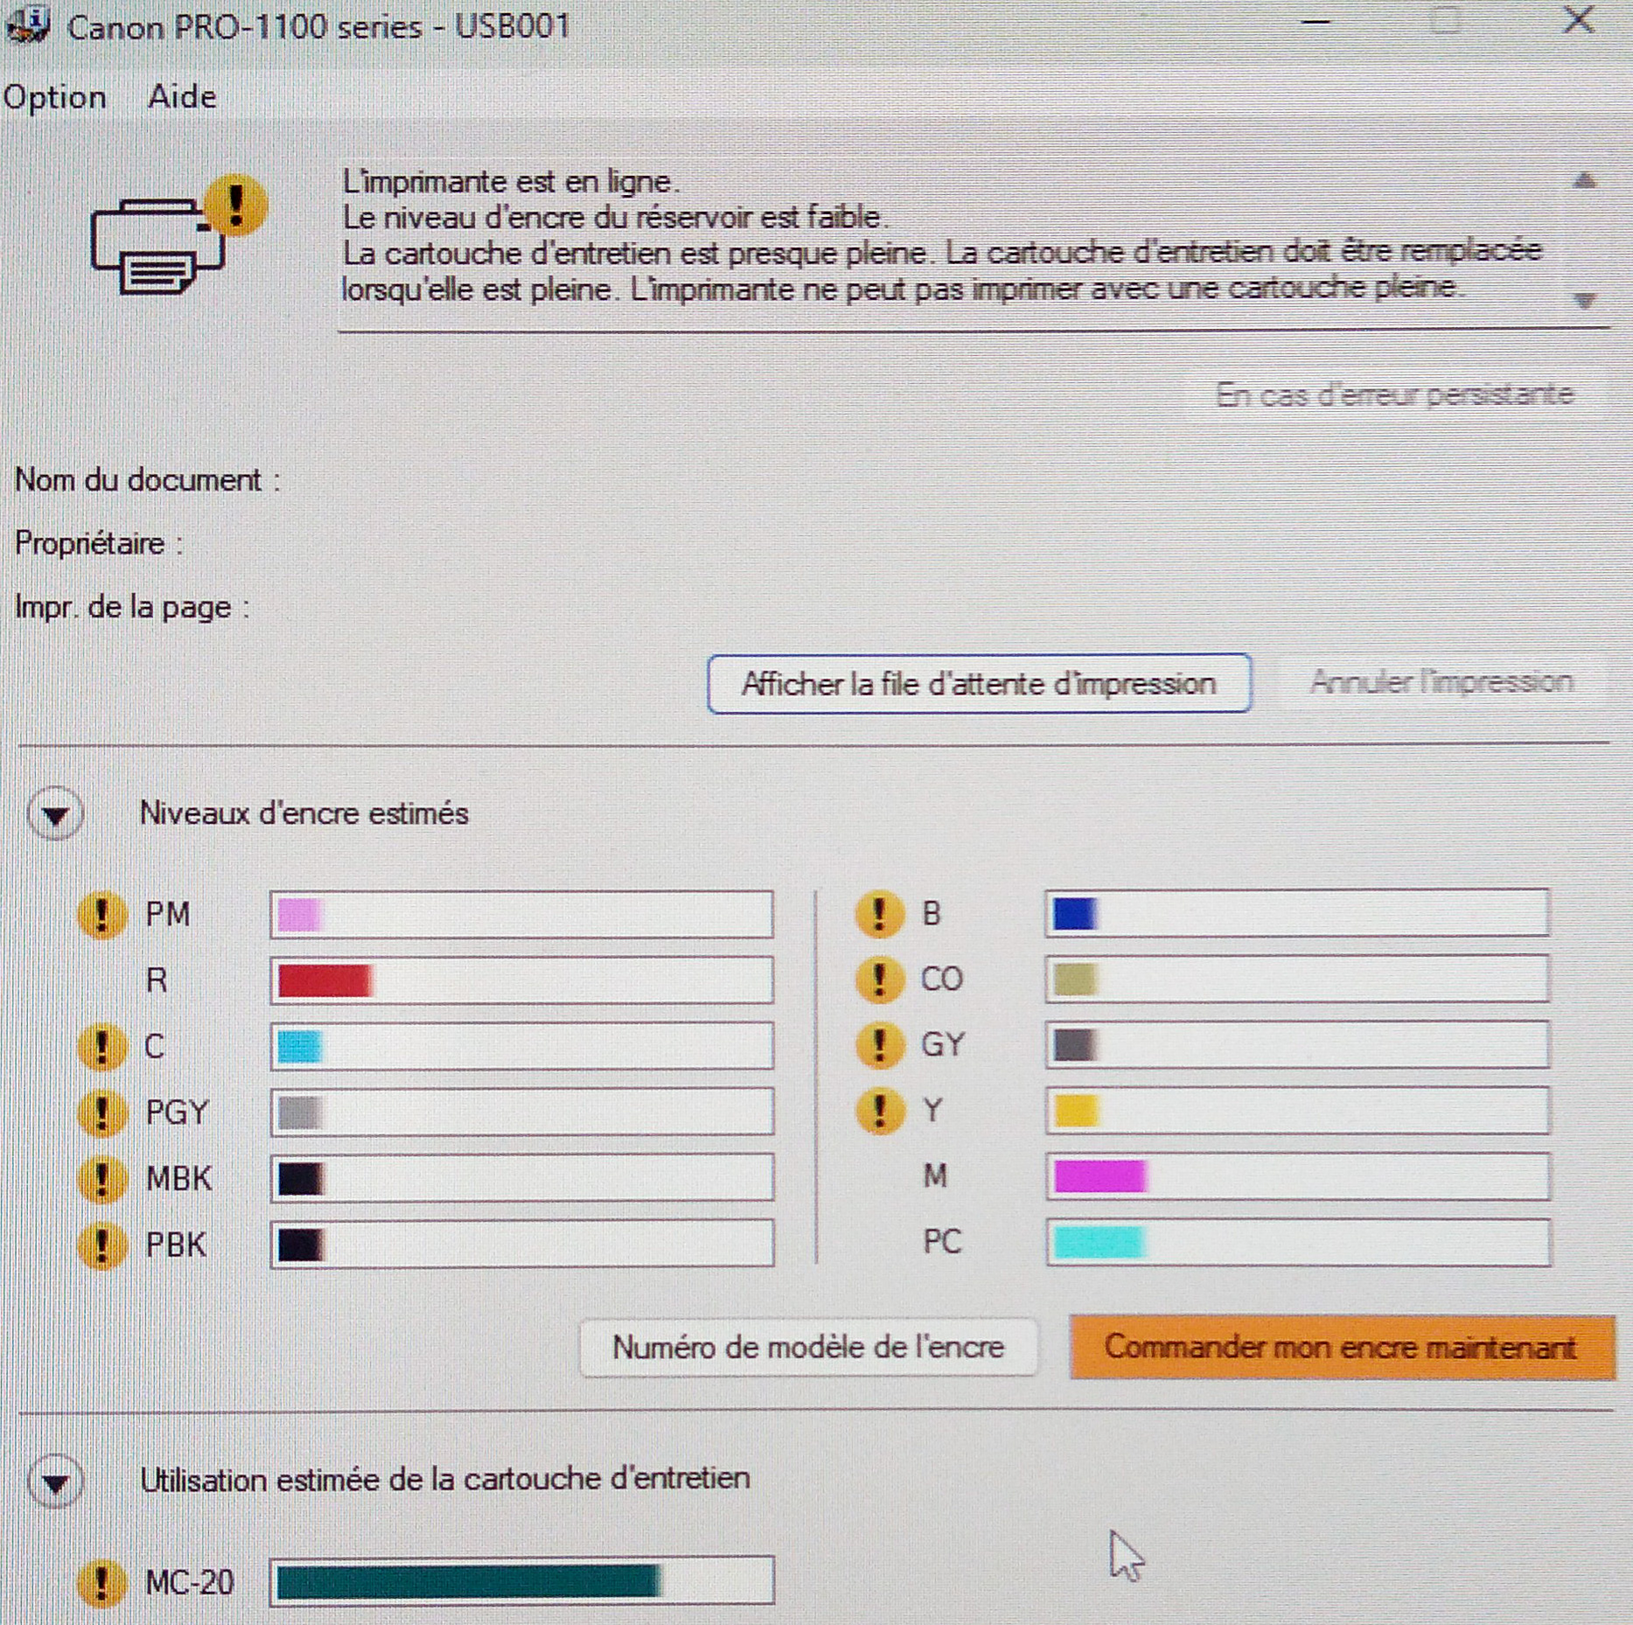
Task: Click the red R ink level bar
Action: click(x=521, y=980)
